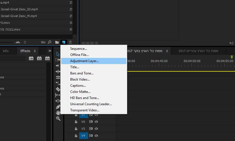This screenshot has width=235, height=141.
Task: Click the Project panel zoom slider
Action: tap(6, 43)
